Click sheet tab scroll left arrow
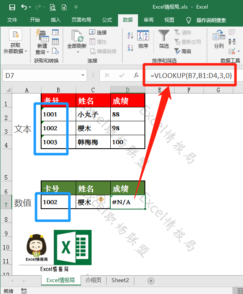 tap(13, 281)
